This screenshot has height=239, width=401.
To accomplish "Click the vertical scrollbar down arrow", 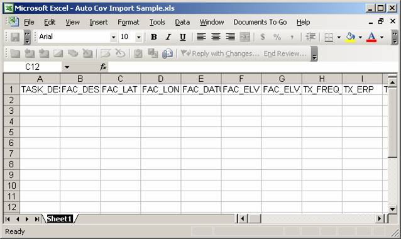I will (393, 209).
